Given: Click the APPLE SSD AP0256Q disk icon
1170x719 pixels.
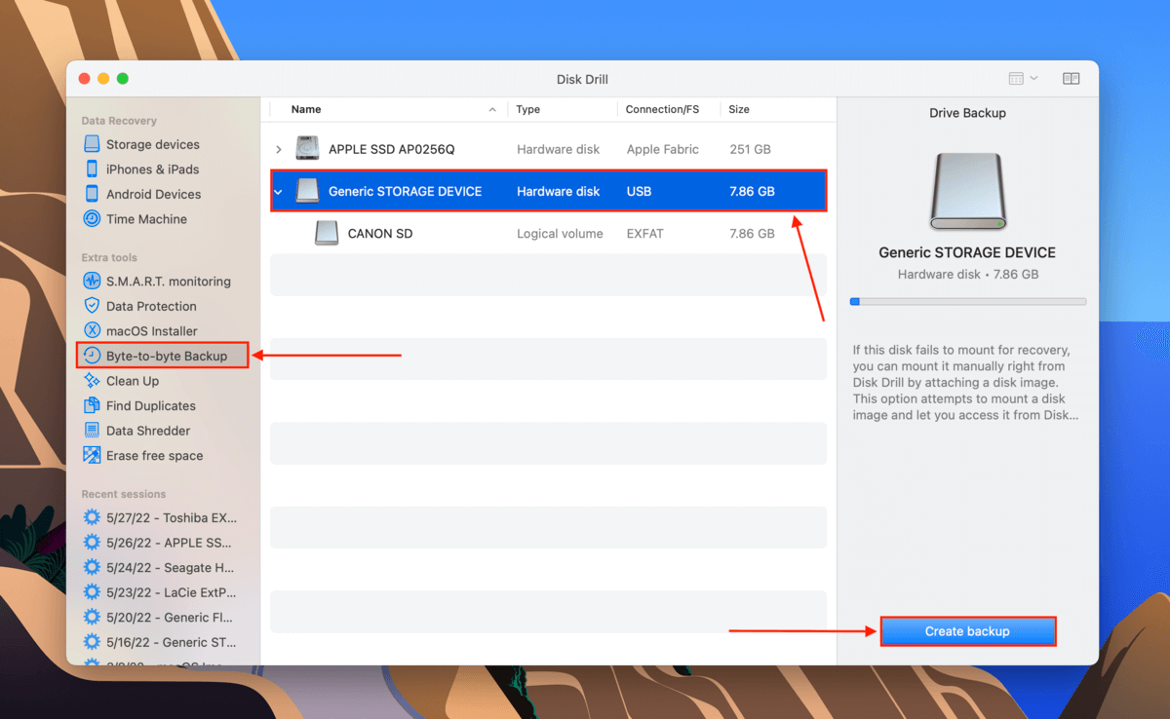Looking at the screenshot, I should click(x=307, y=149).
